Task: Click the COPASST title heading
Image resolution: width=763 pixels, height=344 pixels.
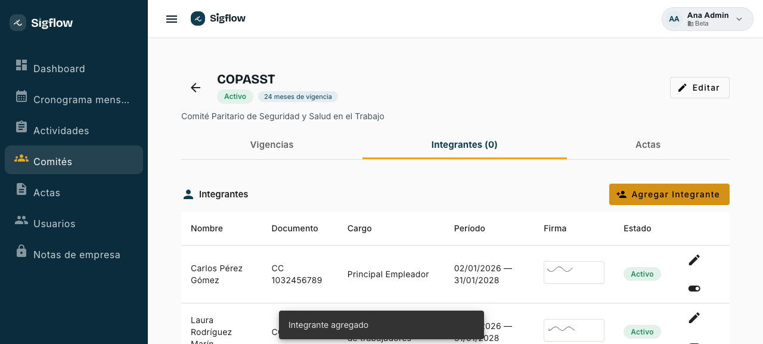Action: (246, 79)
